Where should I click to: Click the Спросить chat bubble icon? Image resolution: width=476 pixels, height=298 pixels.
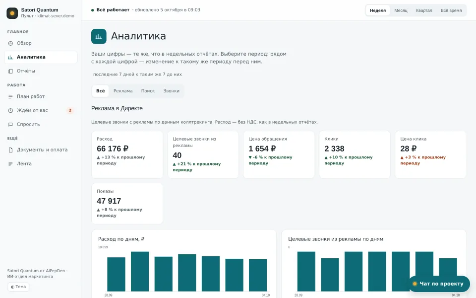click(x=10, y=124)
